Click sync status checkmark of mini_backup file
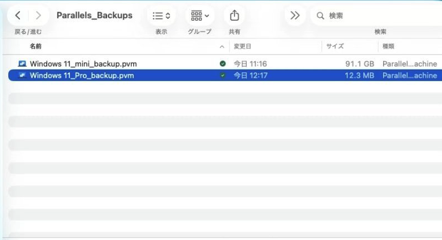 click(x=223, y=64)
